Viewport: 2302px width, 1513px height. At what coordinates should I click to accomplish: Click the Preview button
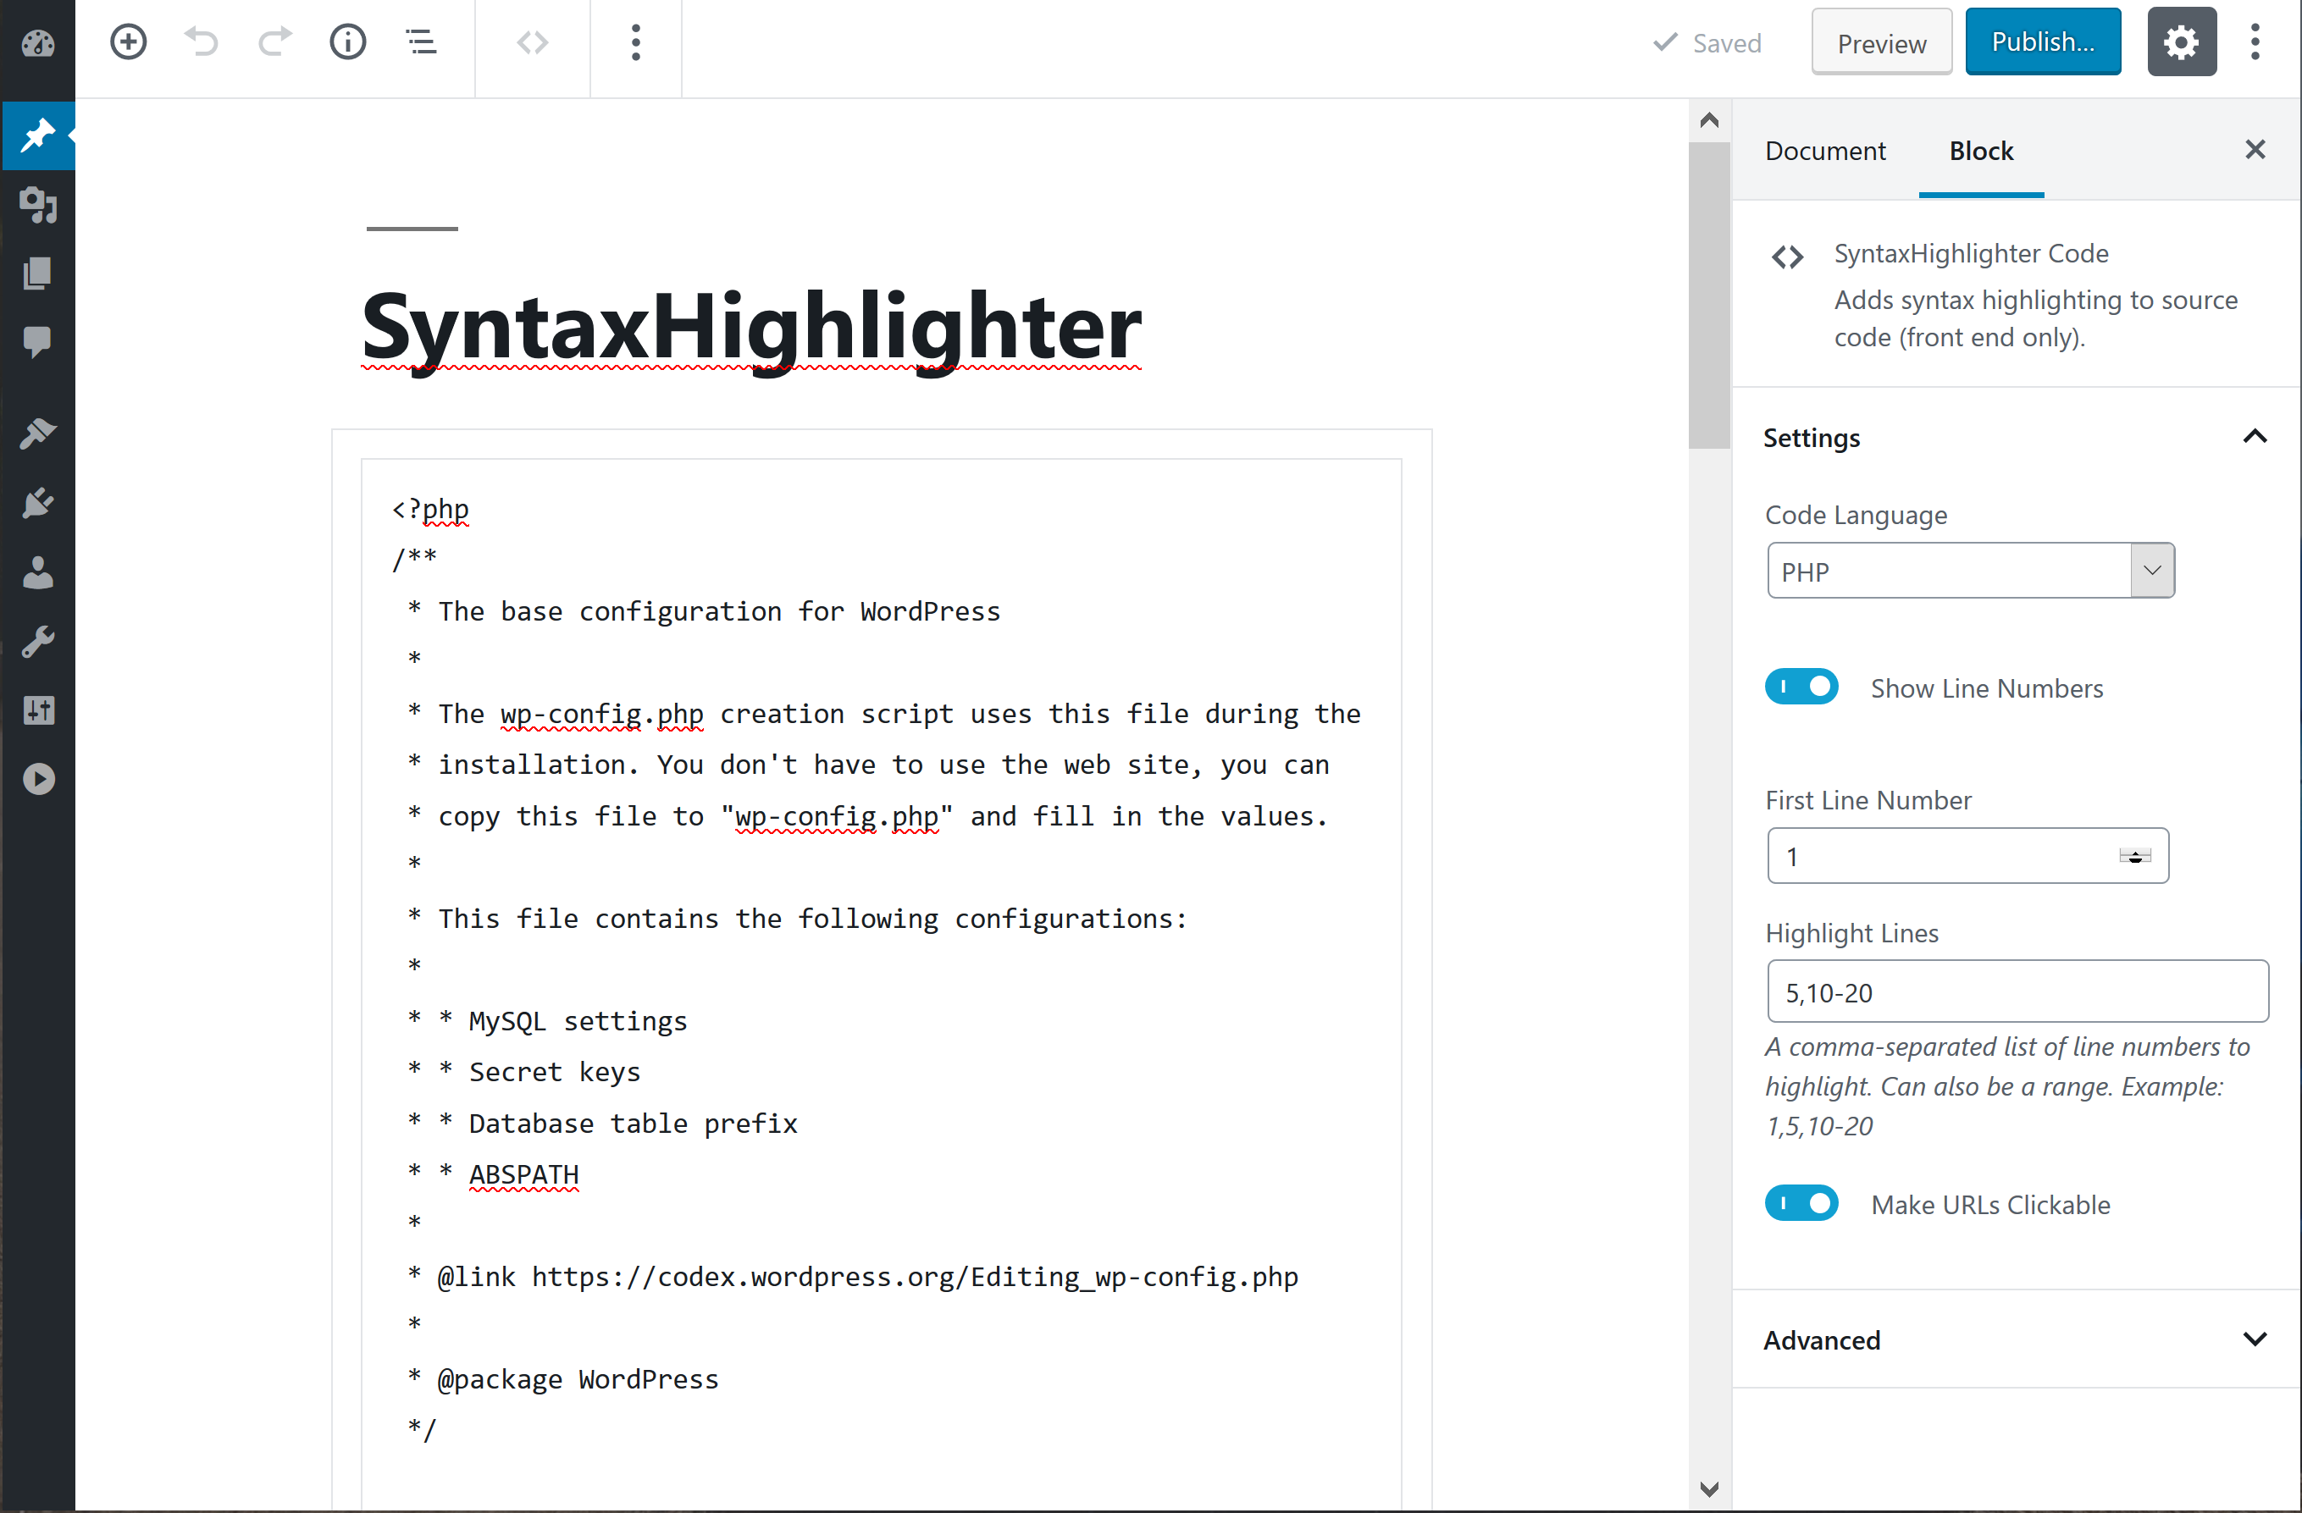pyautogui.click(x=1881, y=43)
